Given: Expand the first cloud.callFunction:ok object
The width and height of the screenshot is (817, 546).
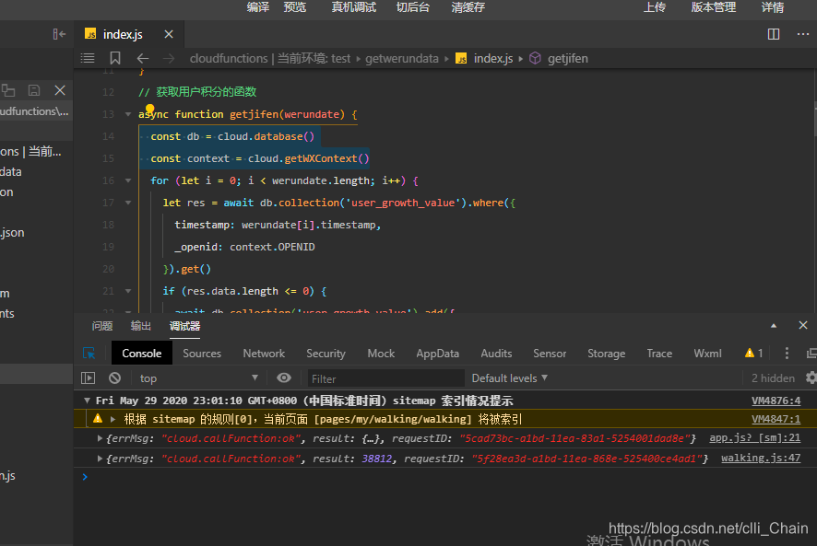Looking at the screenshot, I should click(x=100, y=438).
